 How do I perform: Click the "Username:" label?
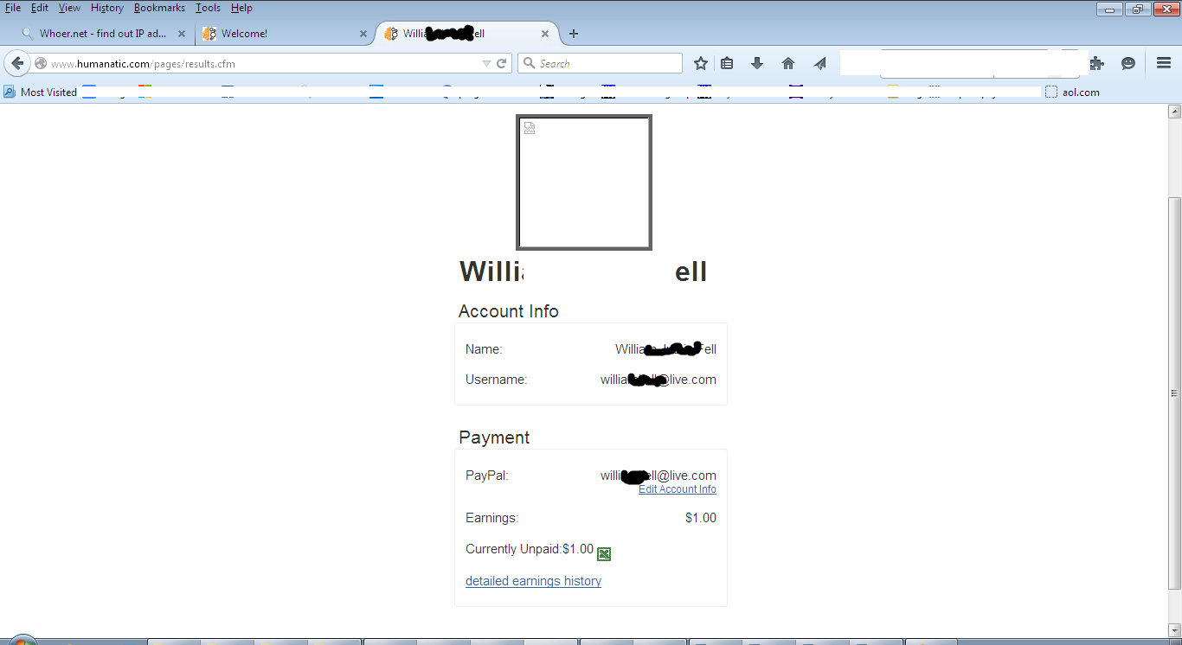pos(496,380)
